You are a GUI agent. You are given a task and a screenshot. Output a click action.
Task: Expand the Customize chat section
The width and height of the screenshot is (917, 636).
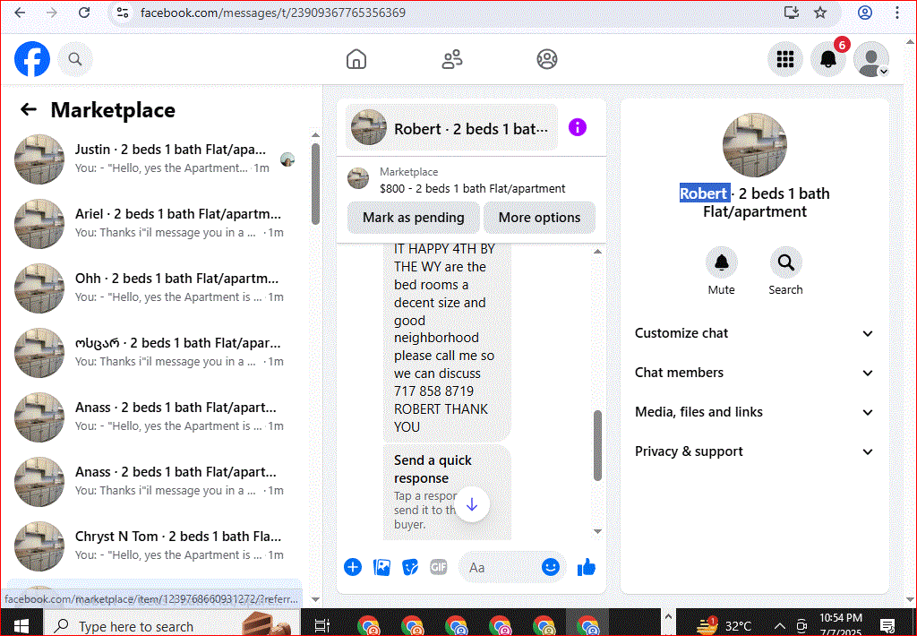click(x=754, y=333)
